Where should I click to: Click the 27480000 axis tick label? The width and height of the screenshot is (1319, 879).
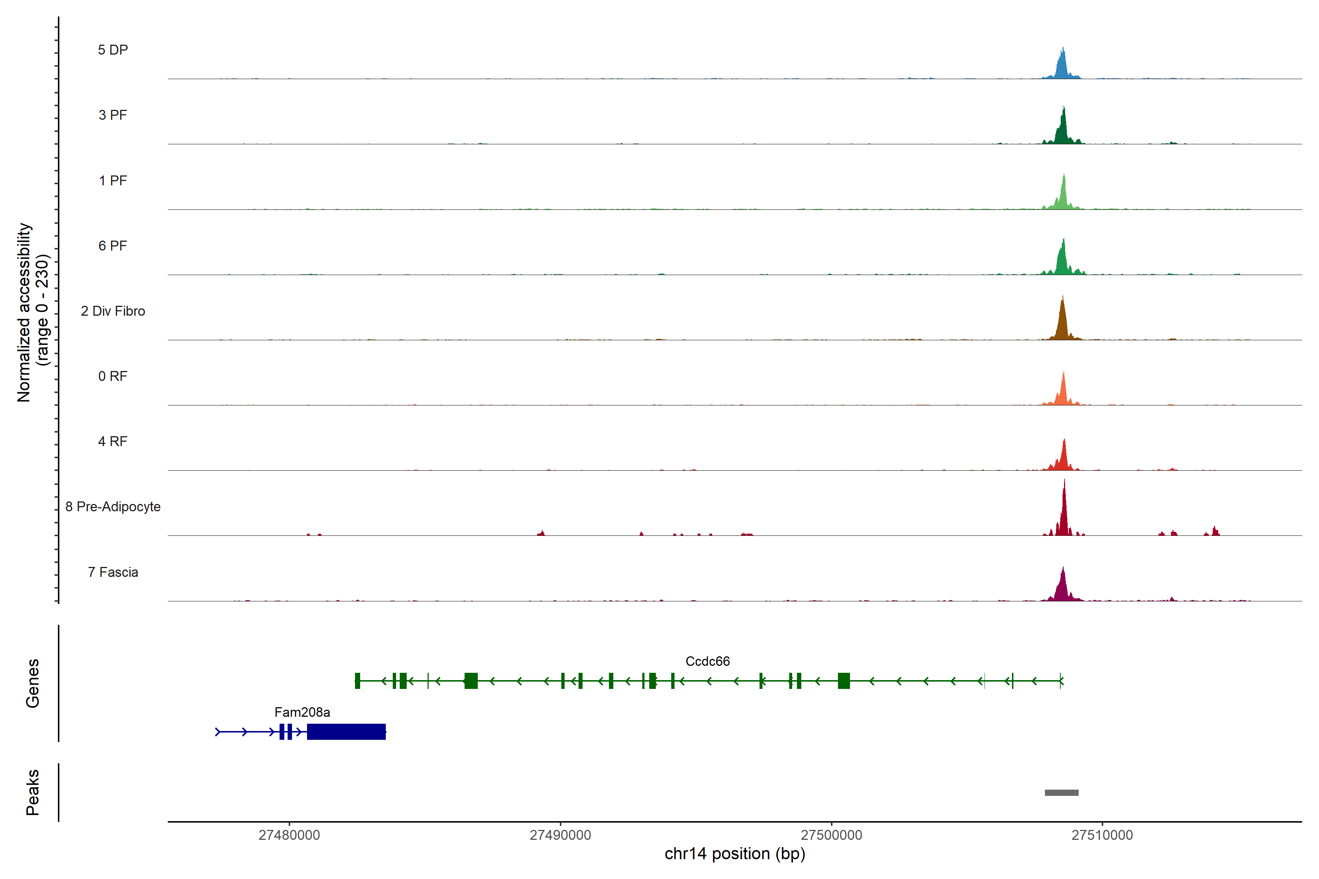pos(289,835)
